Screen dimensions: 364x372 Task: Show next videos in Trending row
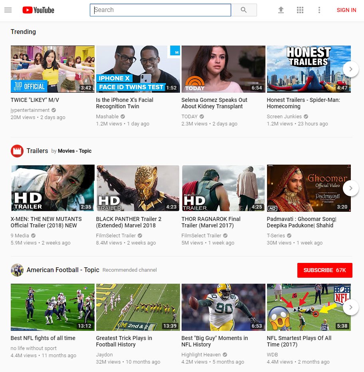pos(351,69)
